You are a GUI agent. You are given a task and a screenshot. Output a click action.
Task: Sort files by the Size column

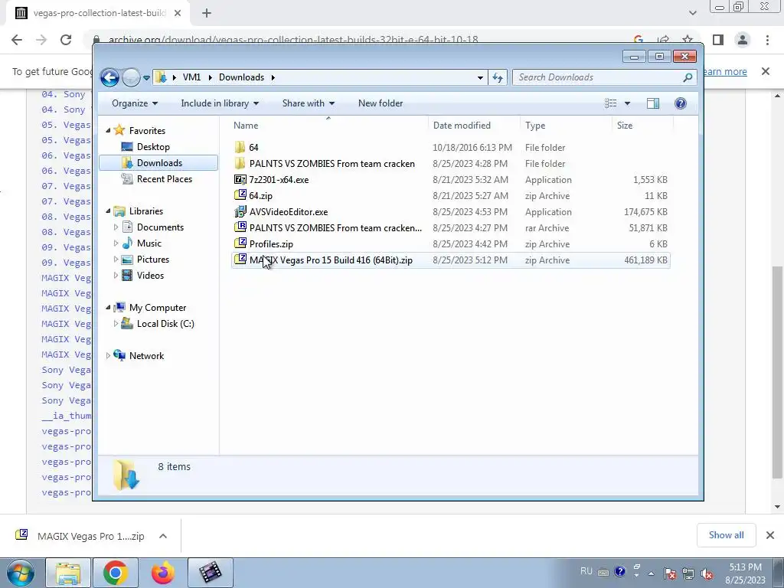[642, 126]
